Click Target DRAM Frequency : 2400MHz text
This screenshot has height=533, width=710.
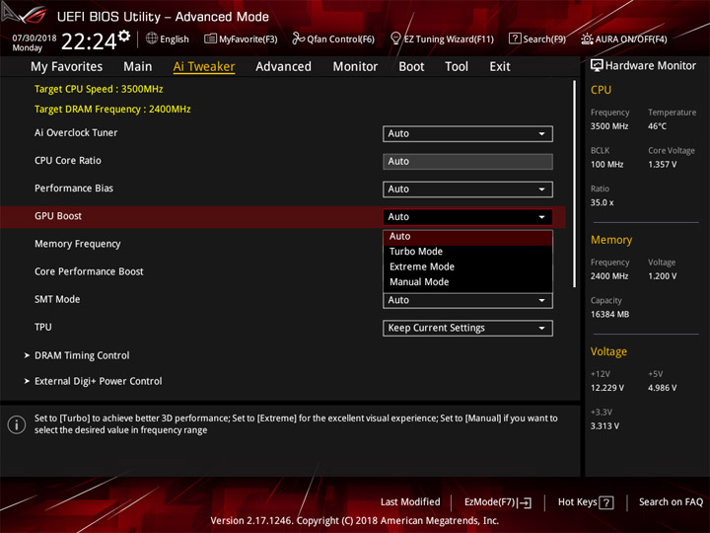tap(112, 110)
